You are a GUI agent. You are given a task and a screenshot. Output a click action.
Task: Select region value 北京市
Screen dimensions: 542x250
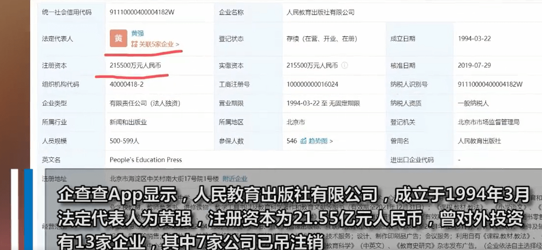pos(296,122)
